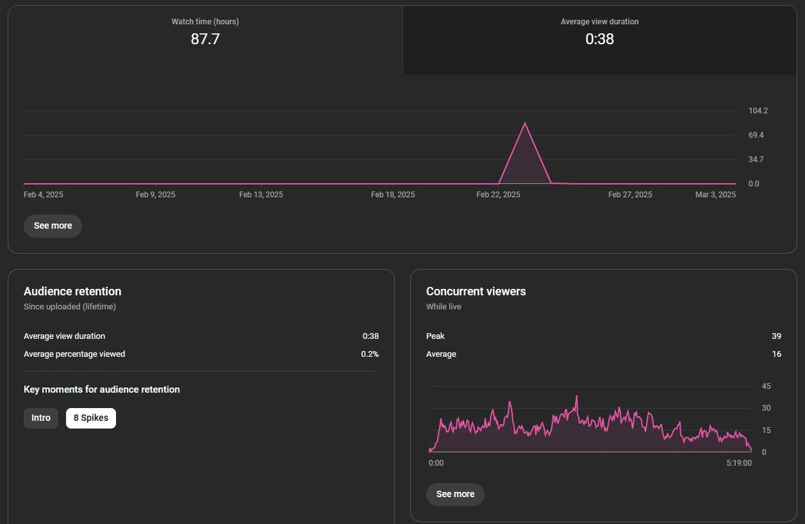Click the 34.7 y-axis label

(756, 159)
